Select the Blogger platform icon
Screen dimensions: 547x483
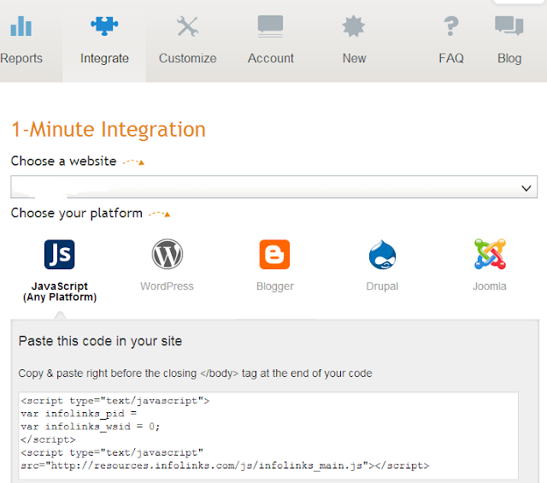[x=274, y=255]
